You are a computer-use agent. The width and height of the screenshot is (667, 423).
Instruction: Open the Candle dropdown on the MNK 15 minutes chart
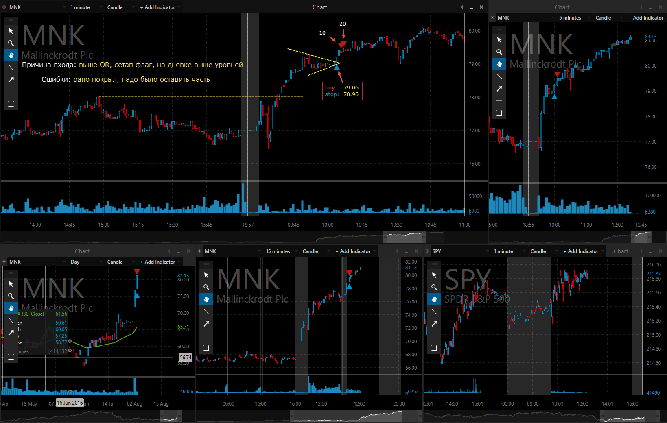[x=315, y=251]
